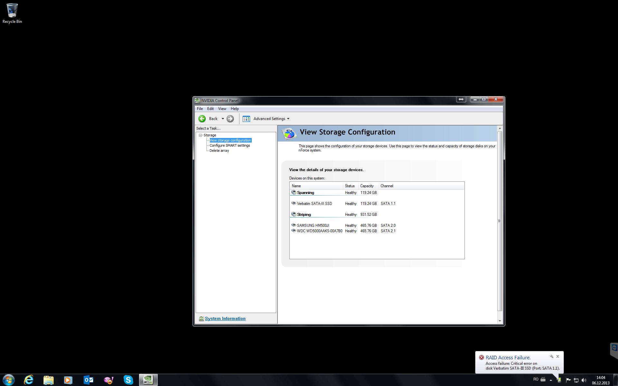
Task: Sort devices by Name column header
Action: coord(317,186)
